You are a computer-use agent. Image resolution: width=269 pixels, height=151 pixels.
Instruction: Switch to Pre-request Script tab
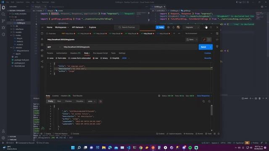100,53
